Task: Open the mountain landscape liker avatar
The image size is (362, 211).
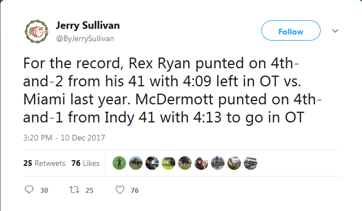Action: (234, 163)
